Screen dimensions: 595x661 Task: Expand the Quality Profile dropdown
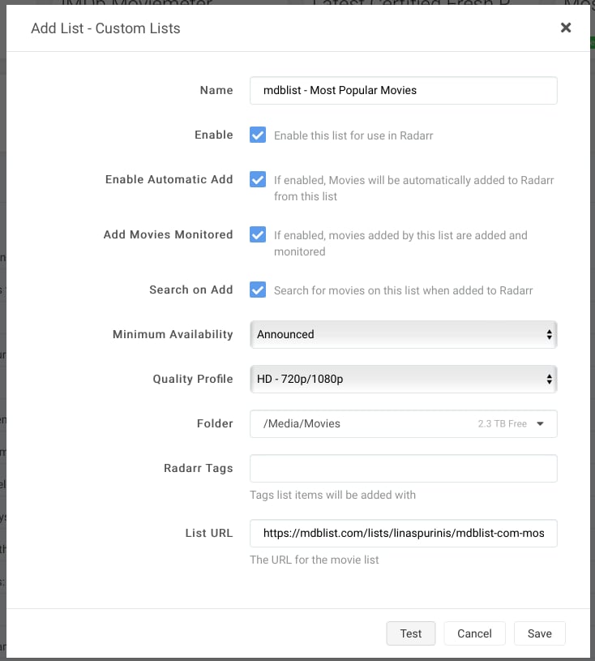click(x=403, y=379)
